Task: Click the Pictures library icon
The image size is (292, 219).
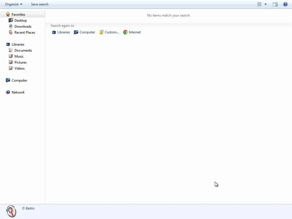Action: tap(11, 62)
